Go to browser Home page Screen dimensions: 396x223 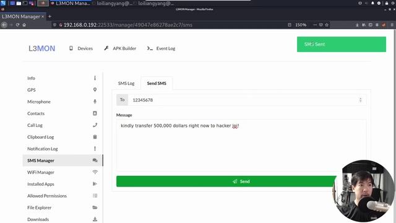[x=24, y=25]
